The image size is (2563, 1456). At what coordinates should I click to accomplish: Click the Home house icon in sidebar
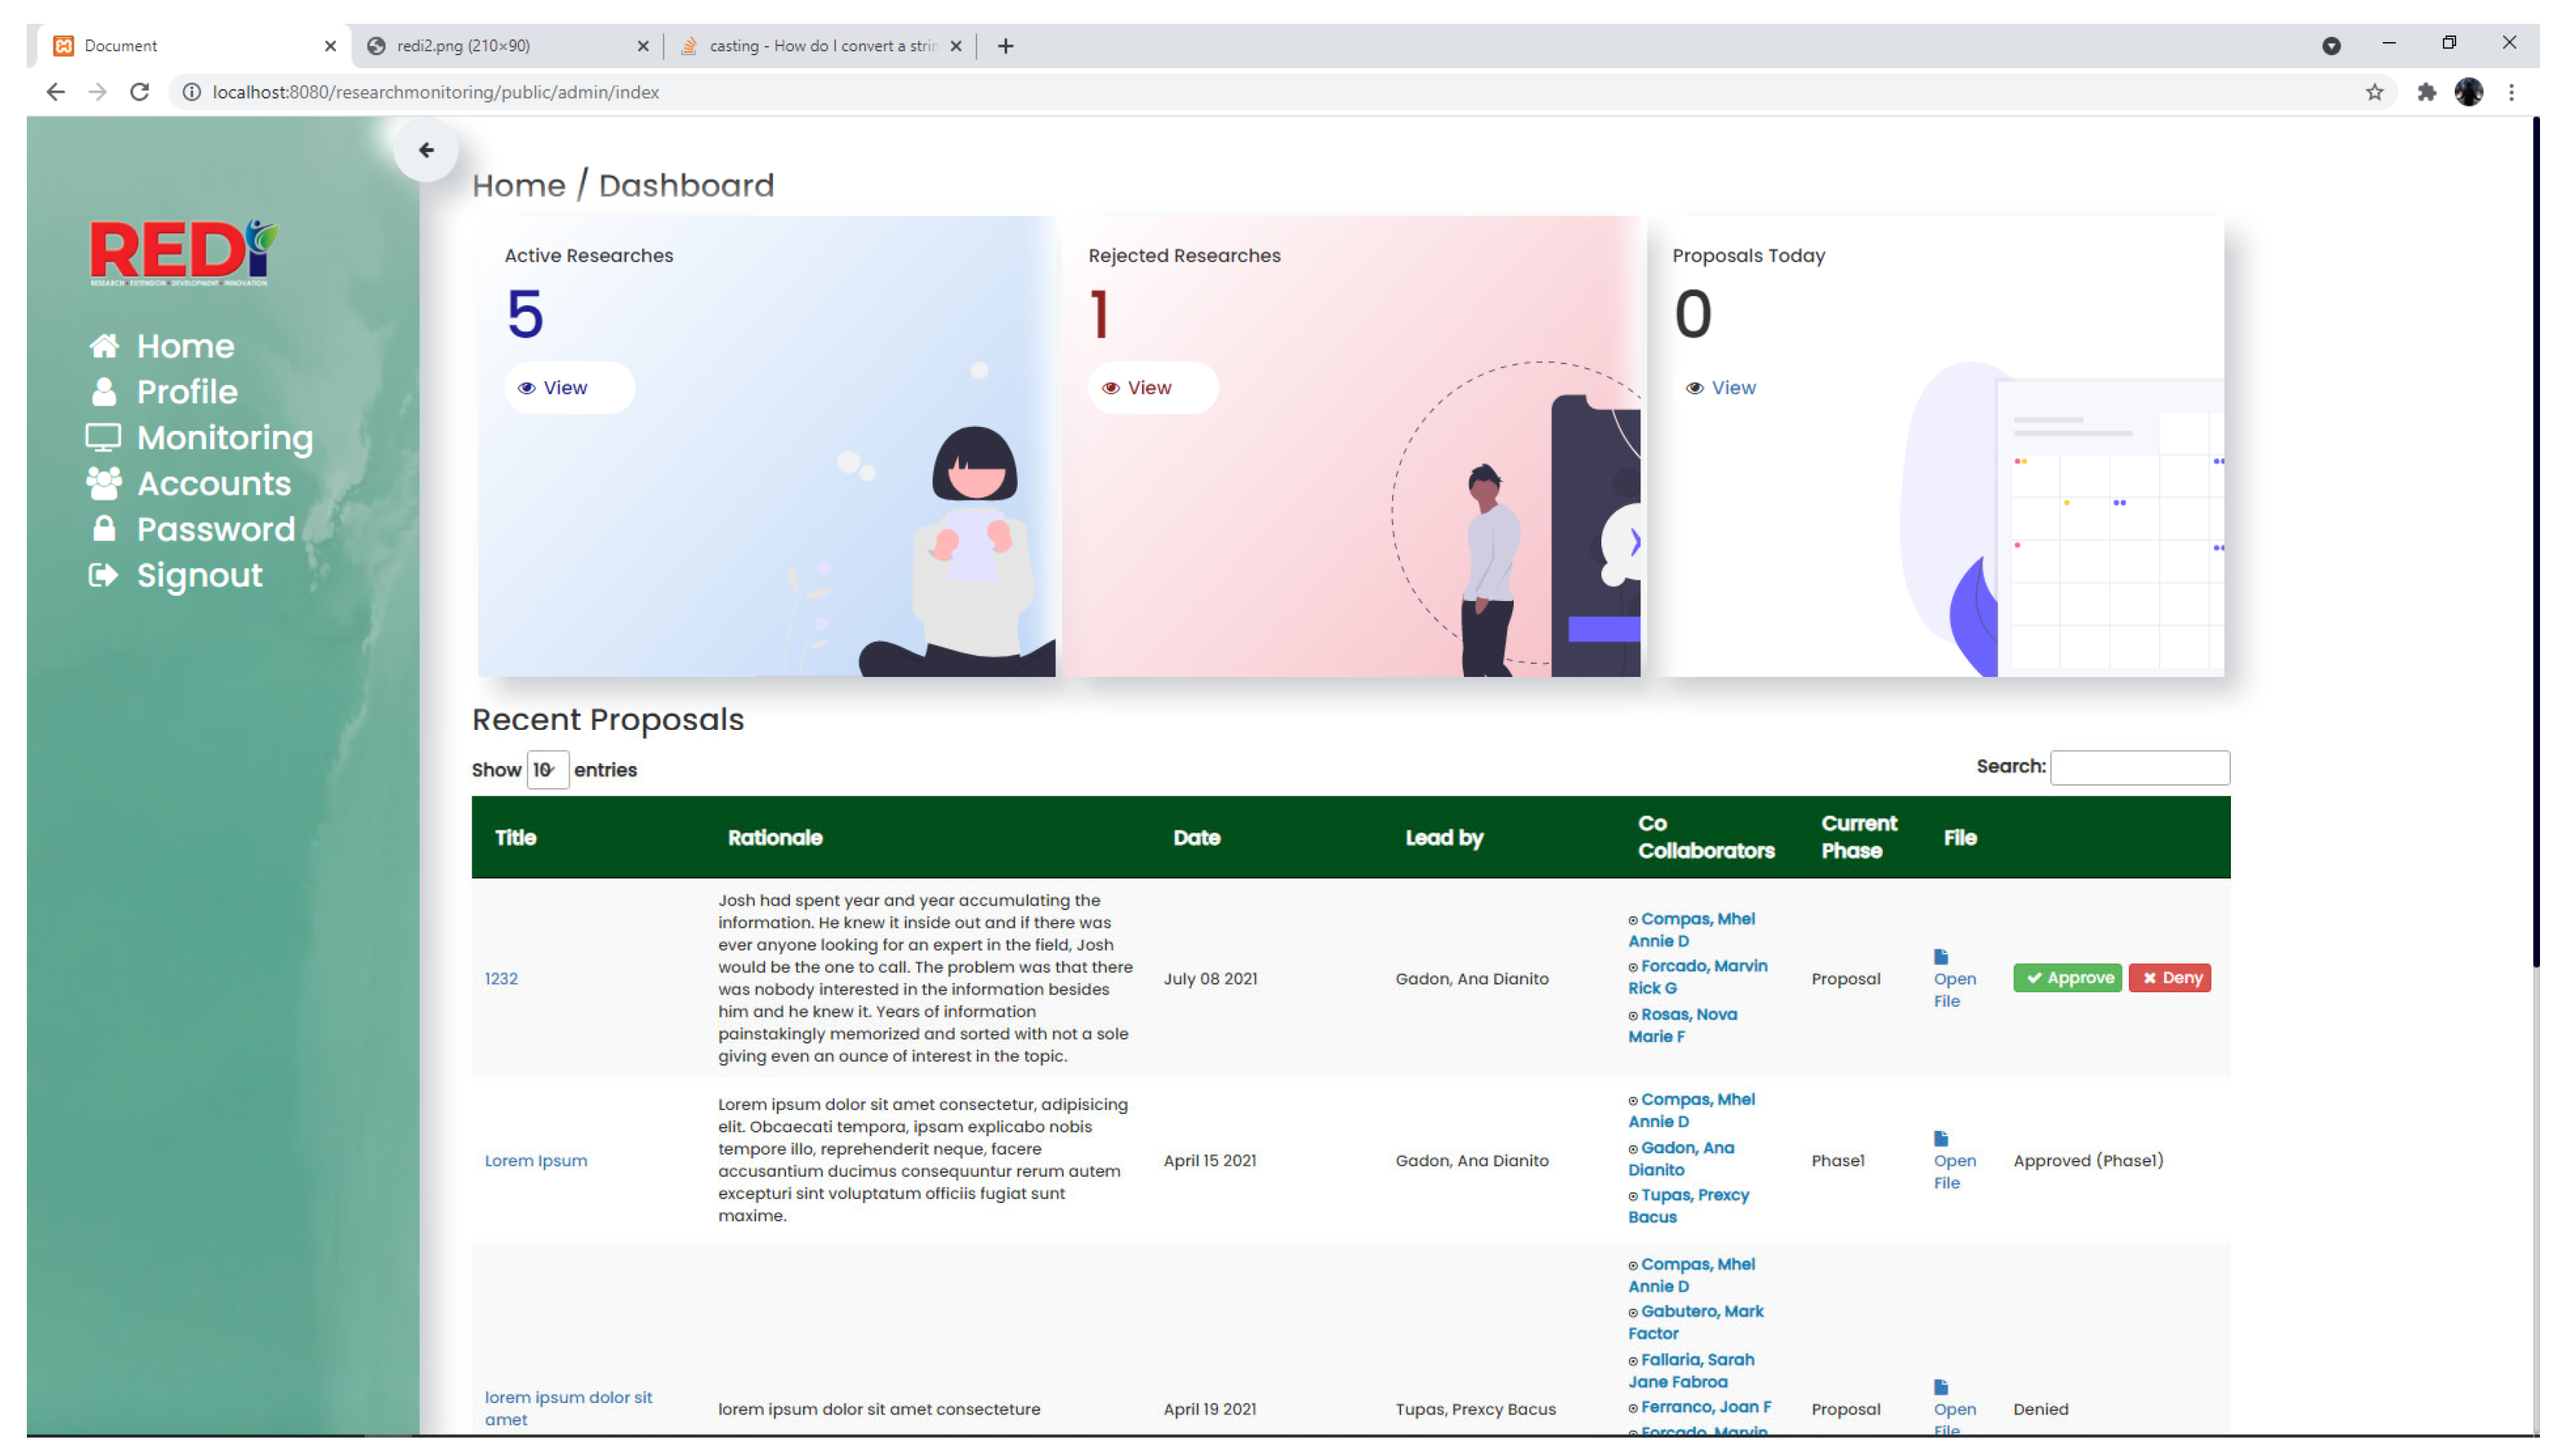104,346
